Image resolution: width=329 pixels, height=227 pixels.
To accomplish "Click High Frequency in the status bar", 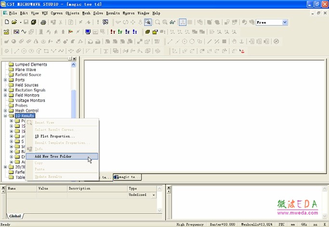I will (190, 224).
